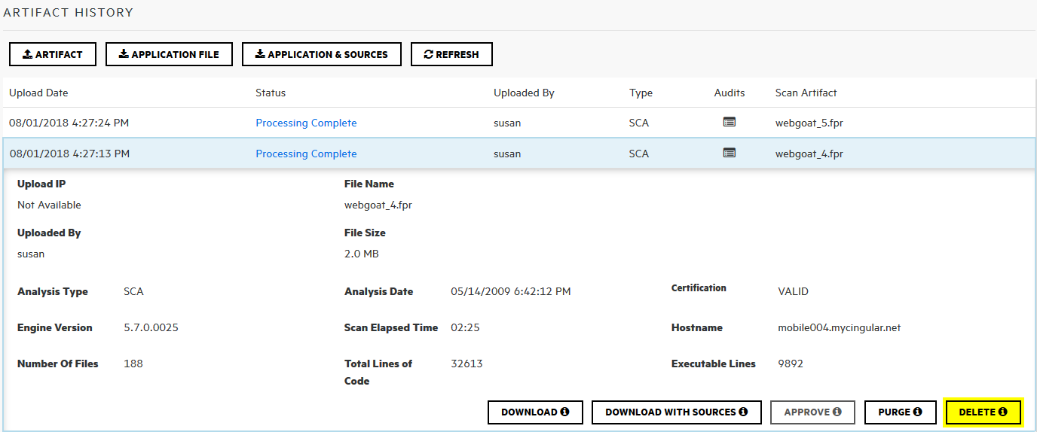
Task: Click the Scan Artifact column header
Action: pos(806,93)
